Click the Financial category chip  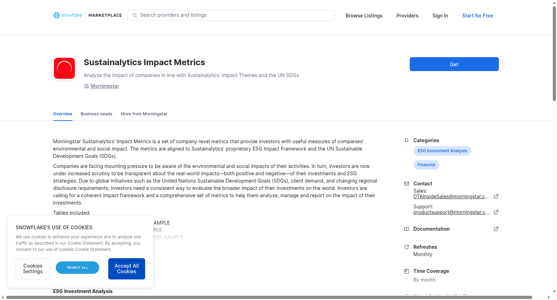click(x=426, y=165)
